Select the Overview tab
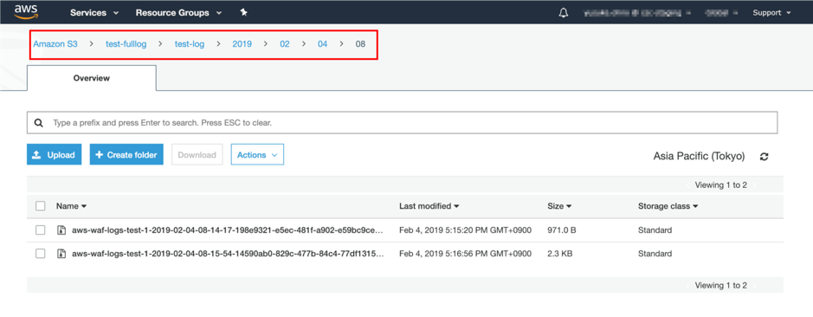Viewport: 813px width, 317px height. (91, 78)
